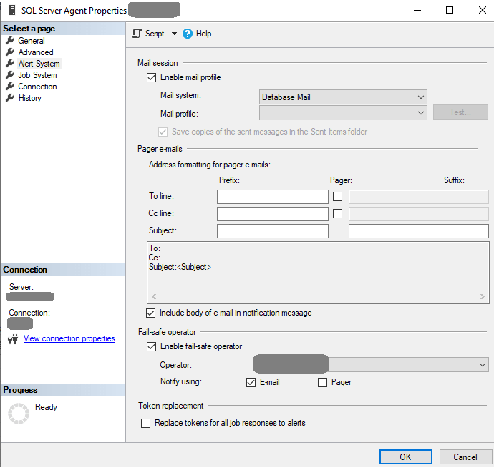Click the wrench icon beside History

(10, 98)
